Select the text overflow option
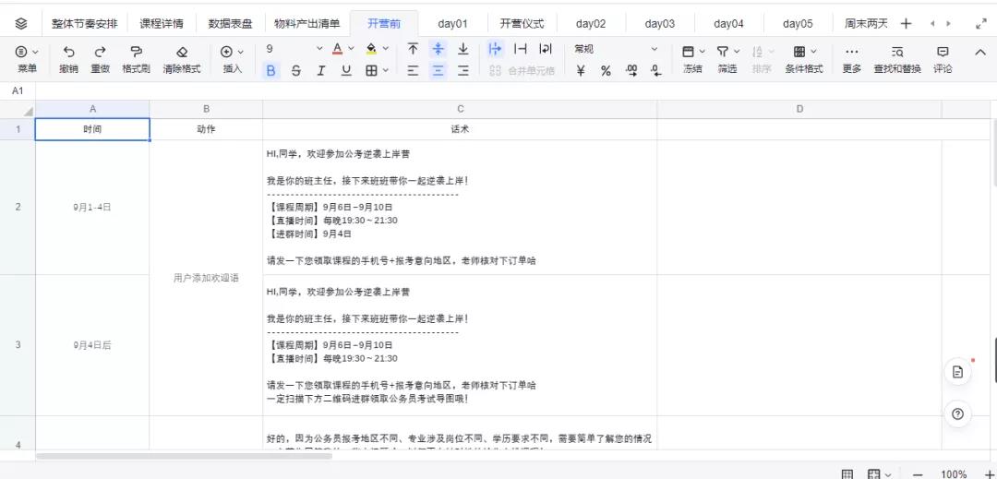Image resolution: width=997 pixels, height=479 pixels. [x=496, y=49]
